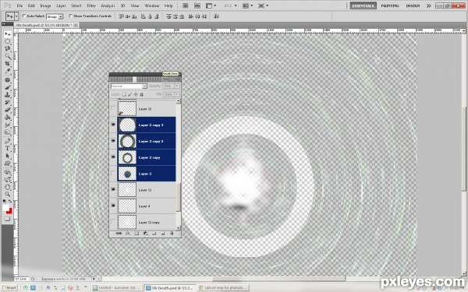Select the Hand tool

point(8,187)
